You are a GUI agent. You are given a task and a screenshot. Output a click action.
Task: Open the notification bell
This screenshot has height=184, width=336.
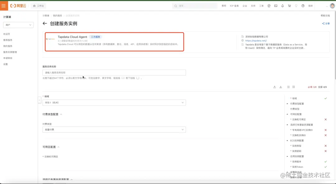[282, 6]
